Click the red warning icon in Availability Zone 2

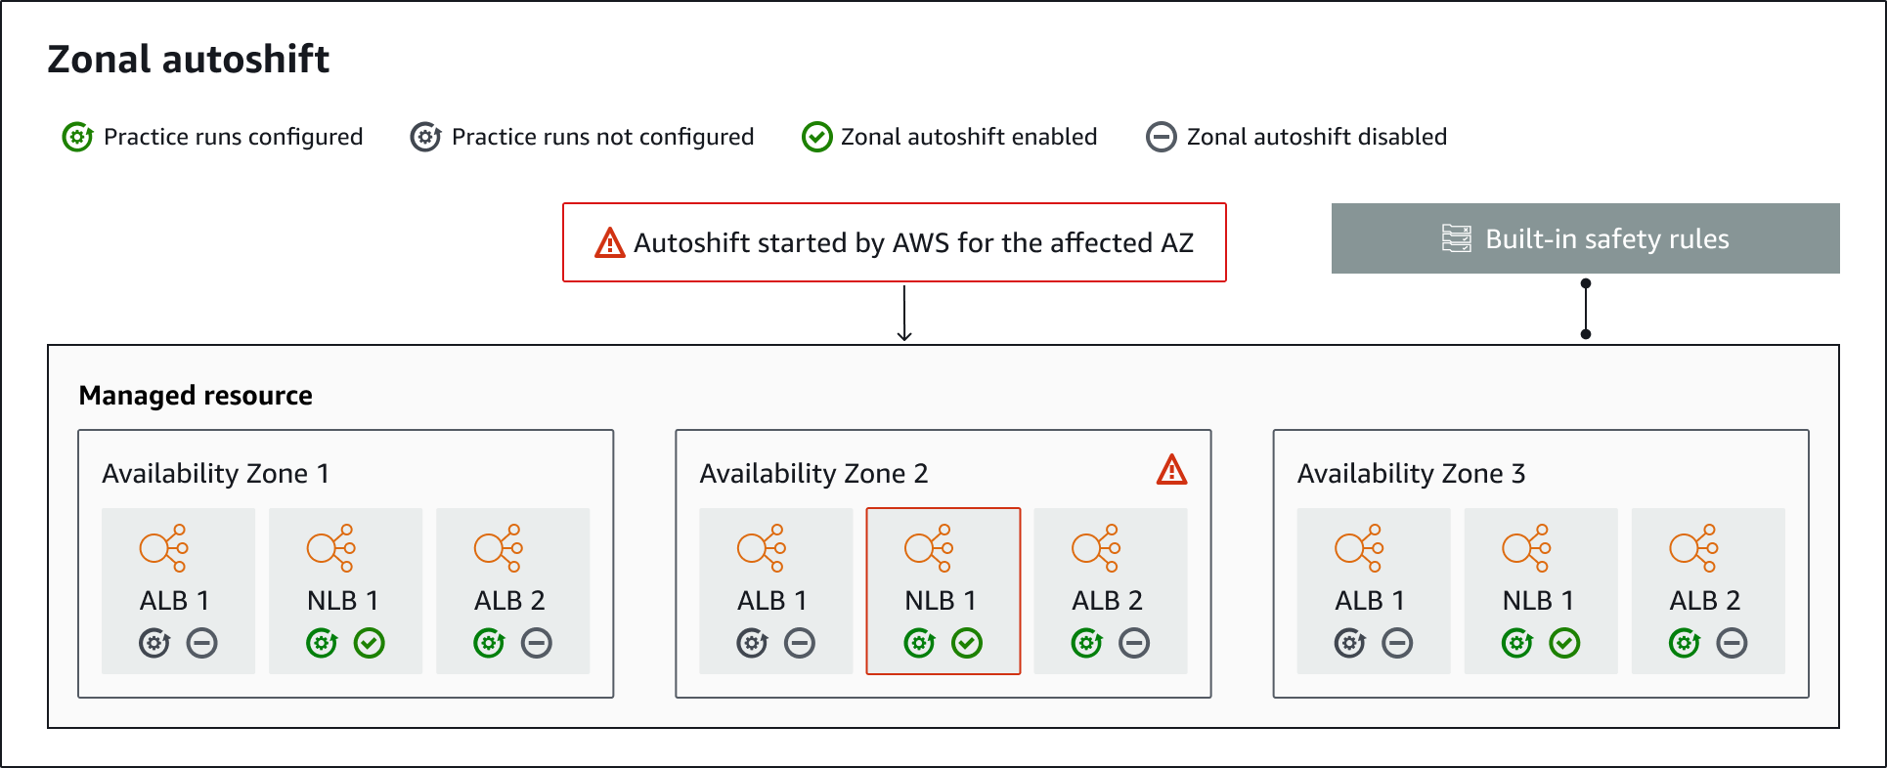tap(1171, 471)
